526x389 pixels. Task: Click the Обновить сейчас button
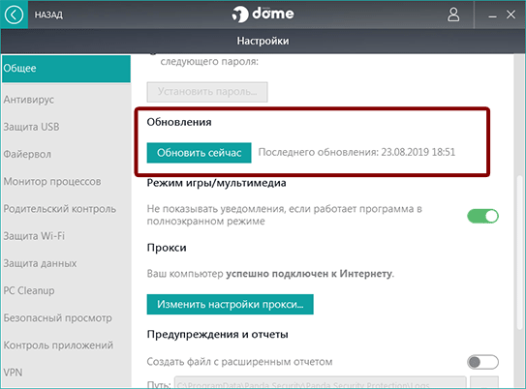[199, 153]
